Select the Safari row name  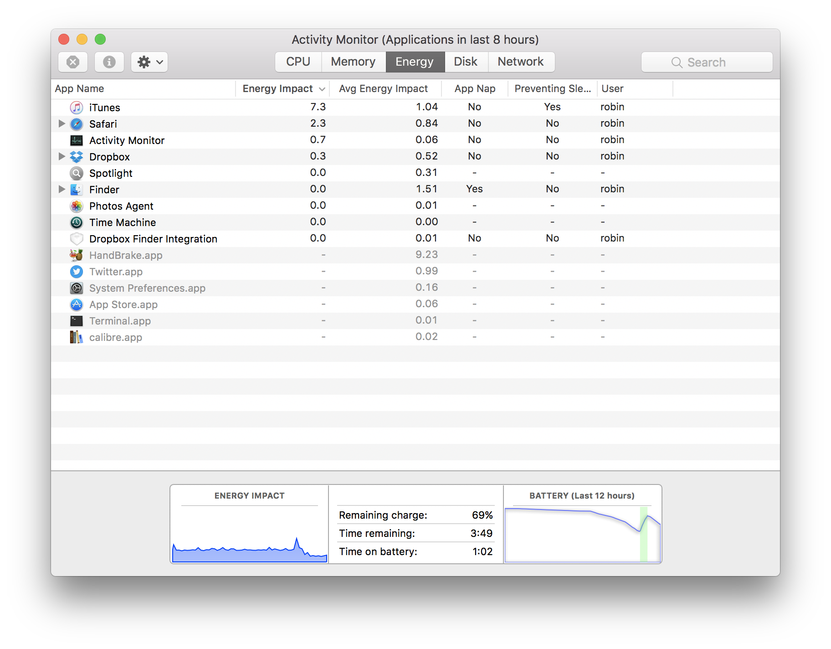103,124
